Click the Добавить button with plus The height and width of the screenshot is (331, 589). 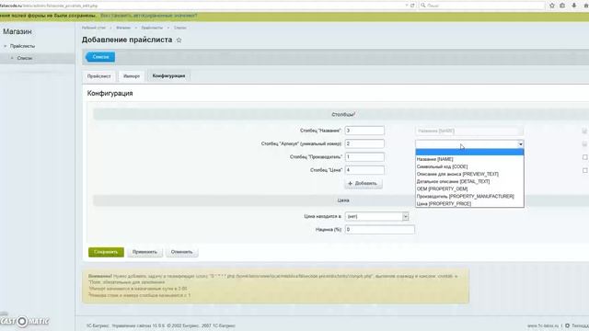364,184
